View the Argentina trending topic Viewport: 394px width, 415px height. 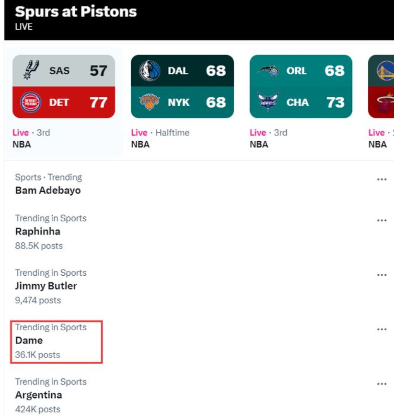pos(38,395)
